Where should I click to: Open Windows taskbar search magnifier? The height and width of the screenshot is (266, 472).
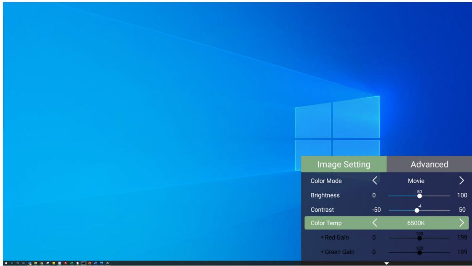pos(12,263)
